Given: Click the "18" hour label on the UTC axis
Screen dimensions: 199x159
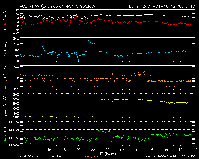Looking at the screenshot, I should 64,150.
